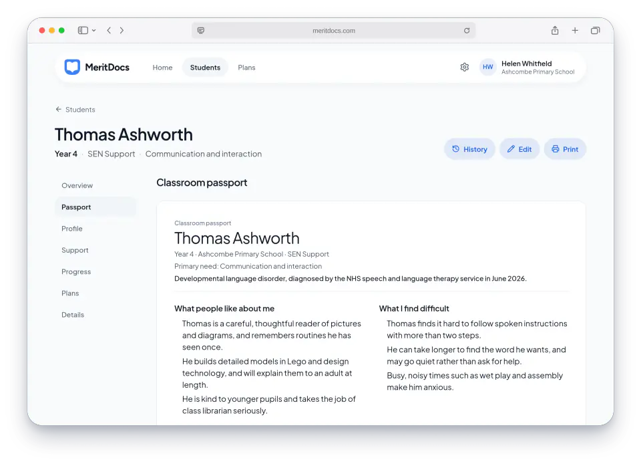Screen dimensions: 641x462
Task: Click 'Ashcombe Primary School' under user name
Action: point(538,72)
